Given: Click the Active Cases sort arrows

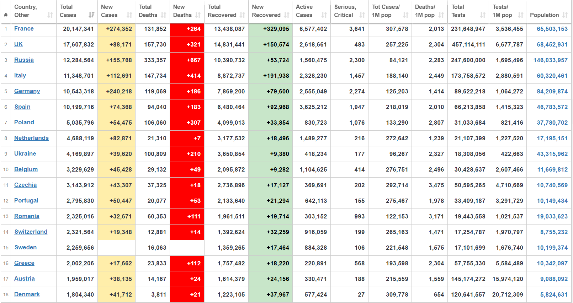Looking at the screenshot, I should coord(324,15).
